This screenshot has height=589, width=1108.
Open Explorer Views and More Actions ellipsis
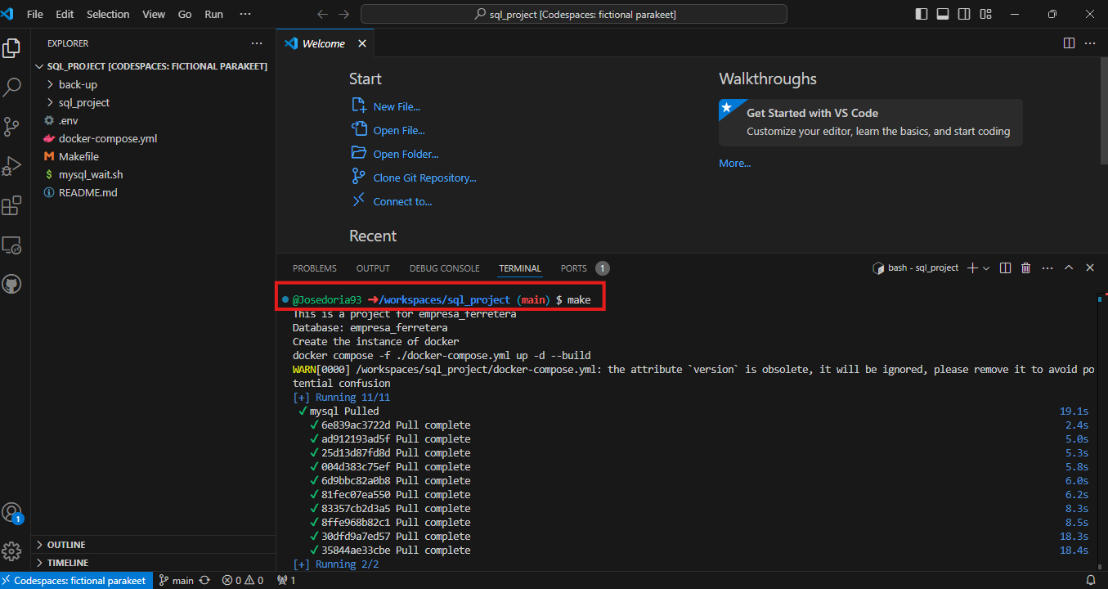(257, 43)
